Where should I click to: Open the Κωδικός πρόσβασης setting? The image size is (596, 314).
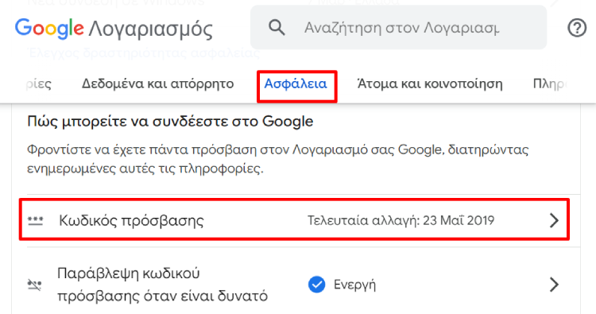(295, 219)
